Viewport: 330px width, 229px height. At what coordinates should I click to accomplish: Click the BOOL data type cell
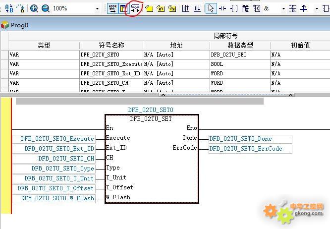click(240, 64)
